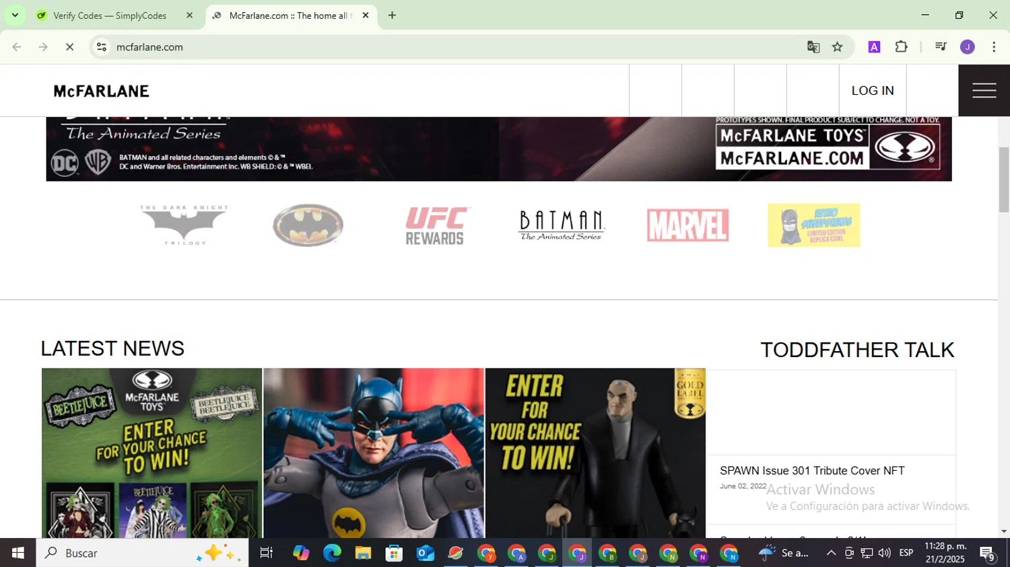The image size is (1010, 567).
Task: Open Chrome's three-dot menu
Action: (x=994, y=47)
